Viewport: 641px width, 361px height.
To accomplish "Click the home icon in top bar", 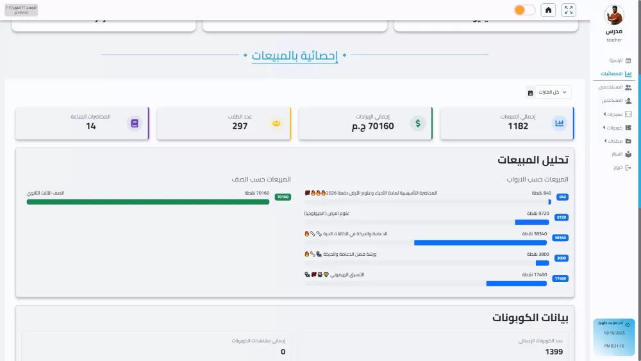I will (549, 10).
